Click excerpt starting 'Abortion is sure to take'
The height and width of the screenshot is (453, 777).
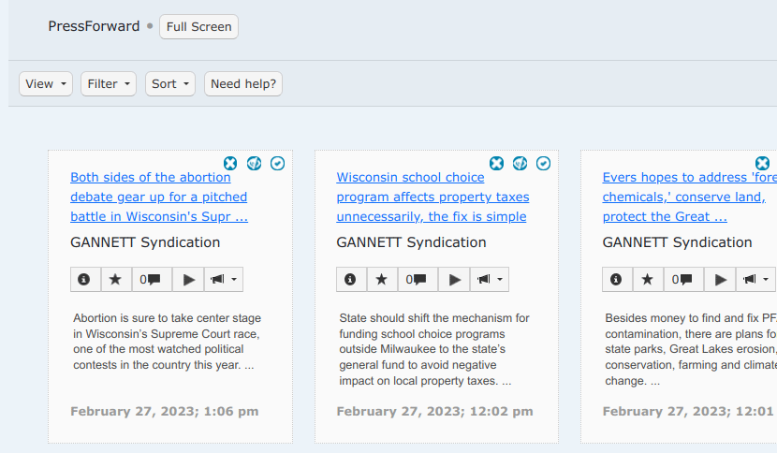[167, 342]
